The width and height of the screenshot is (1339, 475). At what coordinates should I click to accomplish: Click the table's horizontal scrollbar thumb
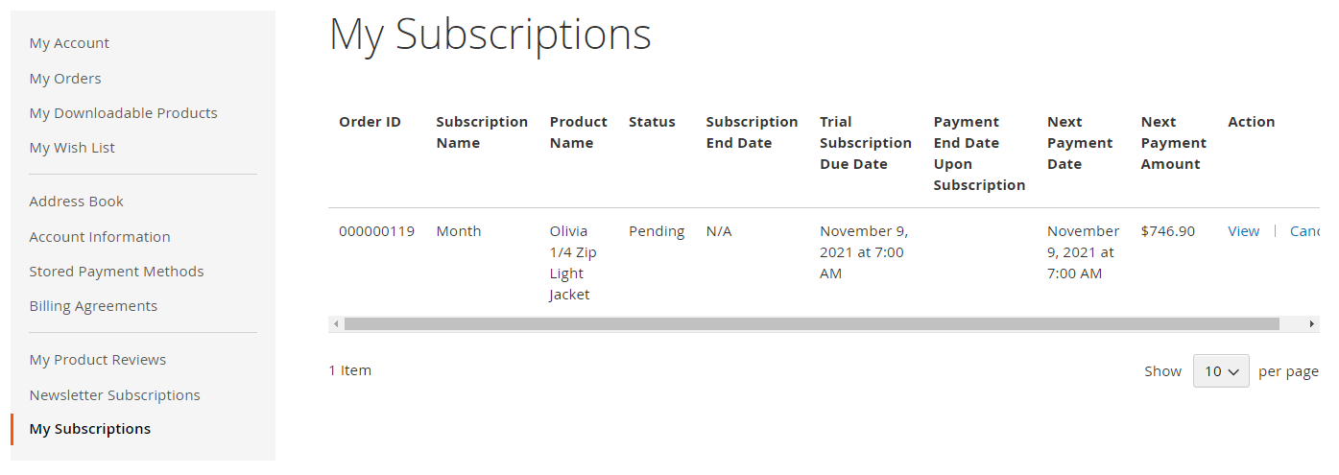click(812, 324)
